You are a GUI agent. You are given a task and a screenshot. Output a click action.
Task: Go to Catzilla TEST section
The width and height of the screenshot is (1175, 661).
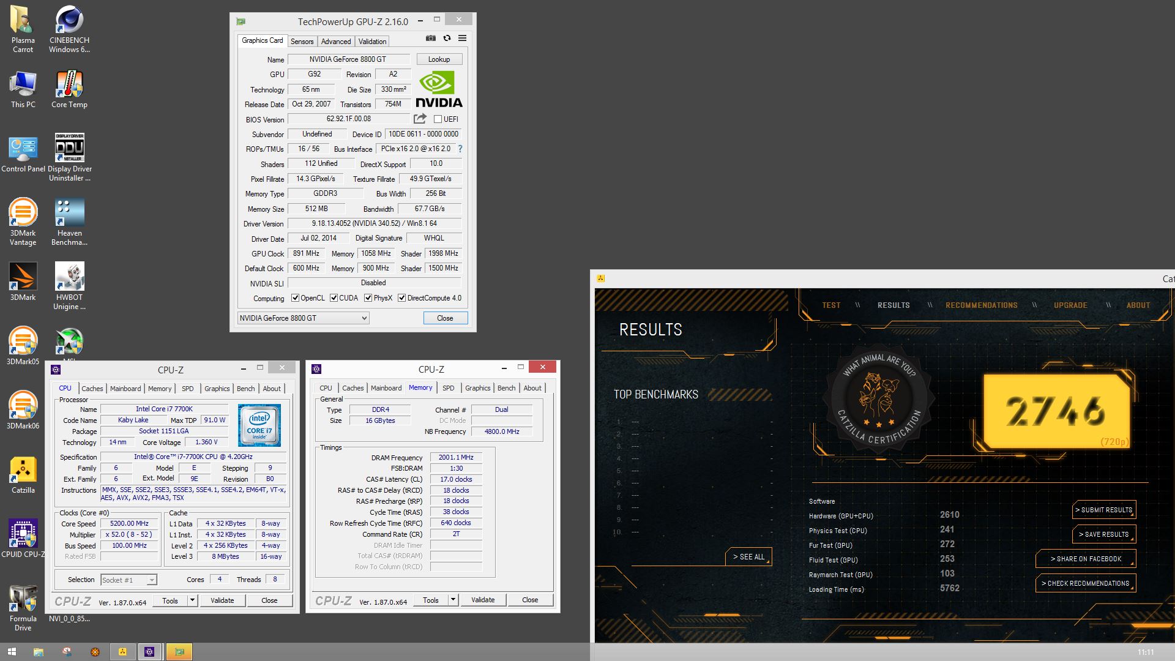tap(831, 305)
